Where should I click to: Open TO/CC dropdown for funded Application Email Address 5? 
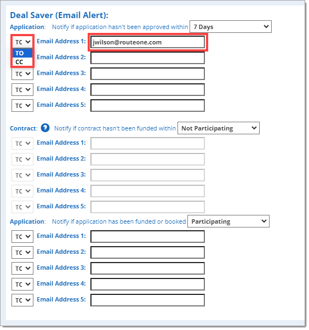22,300
